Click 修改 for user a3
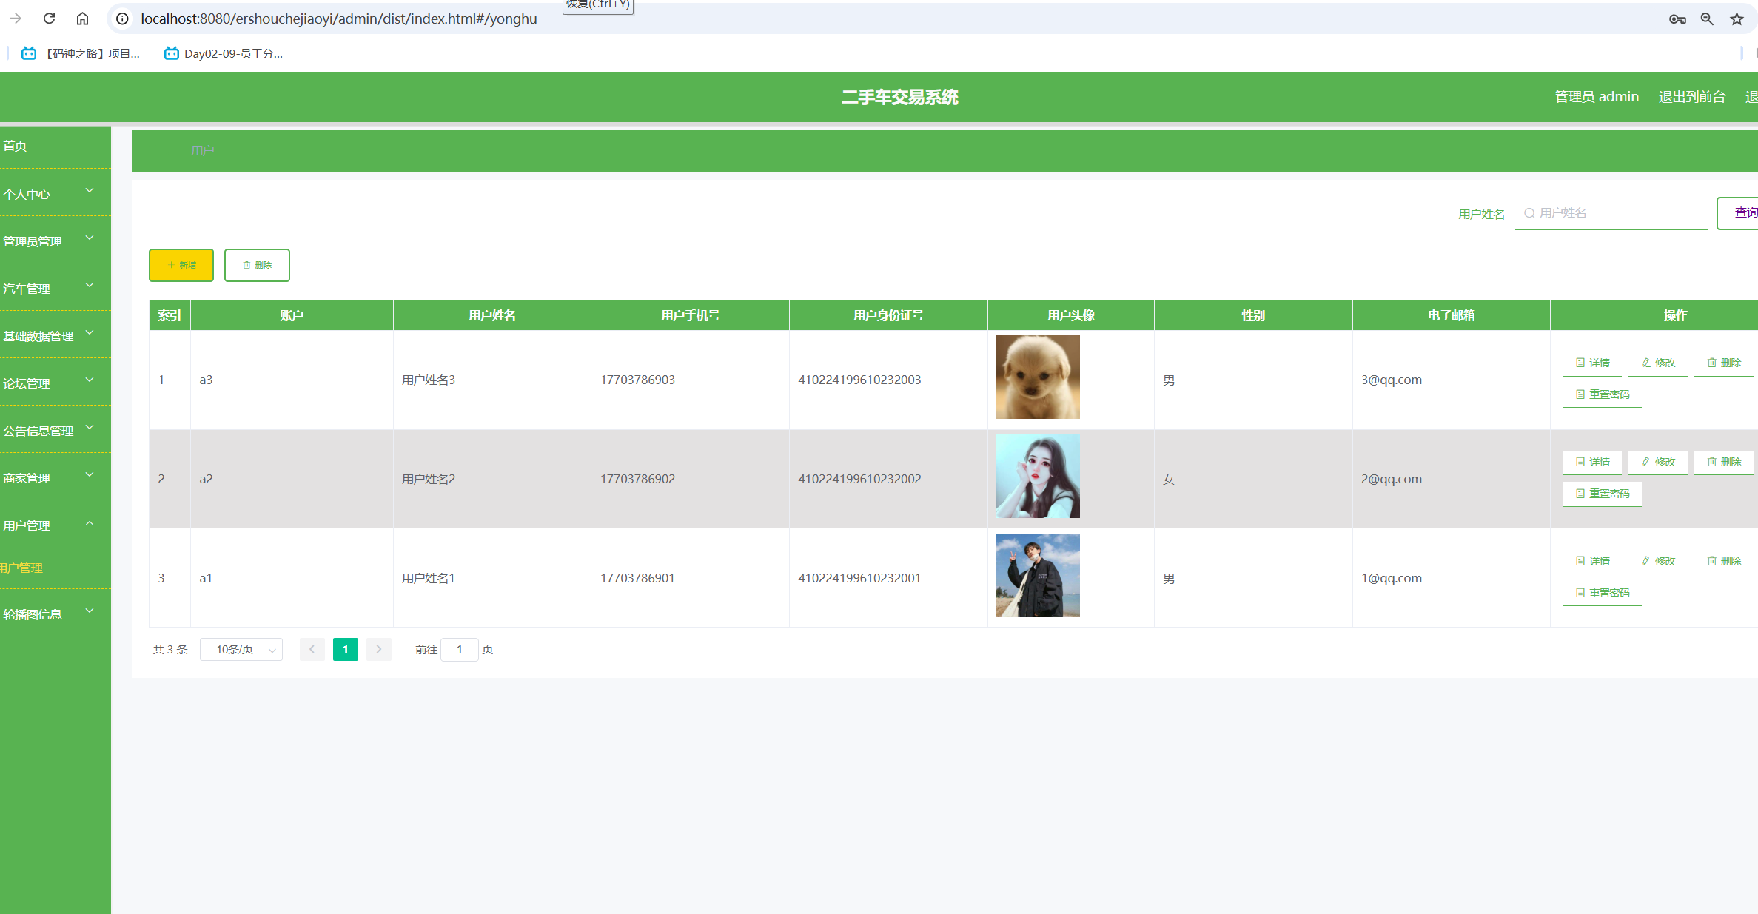 click(x=1658, y=363)
